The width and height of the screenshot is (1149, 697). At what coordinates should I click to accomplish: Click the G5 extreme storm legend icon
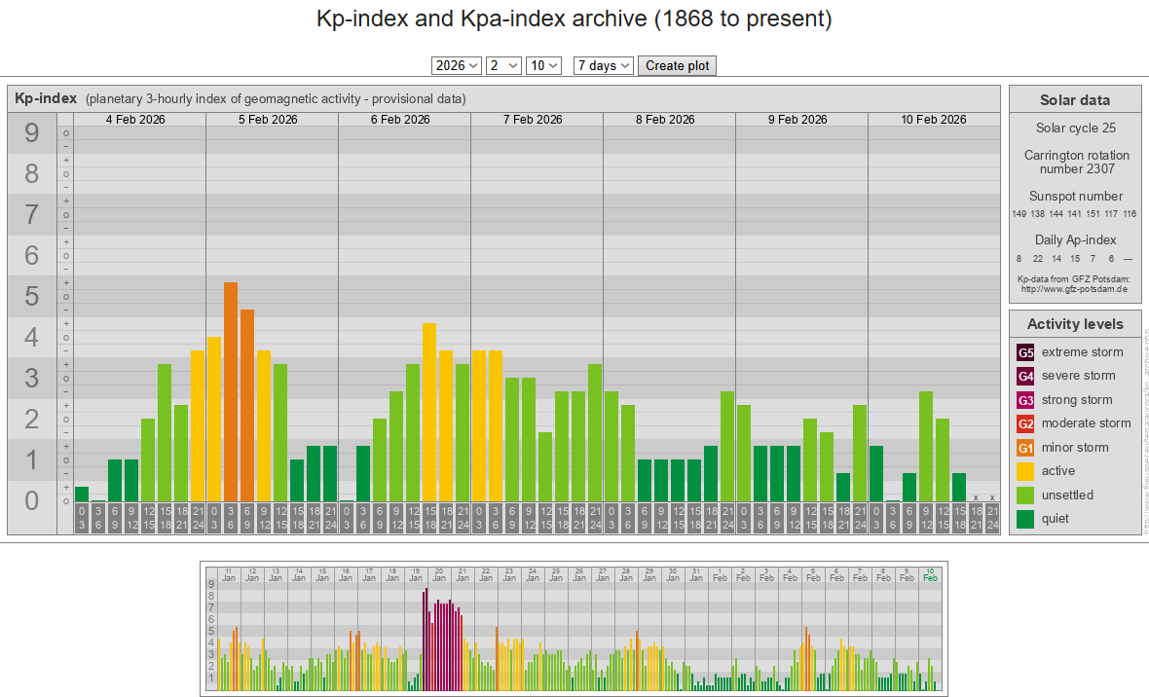(x=1025, y=352)
